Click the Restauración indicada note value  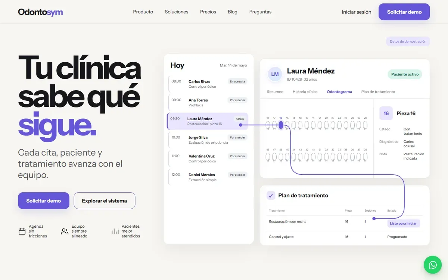[414, 156]
